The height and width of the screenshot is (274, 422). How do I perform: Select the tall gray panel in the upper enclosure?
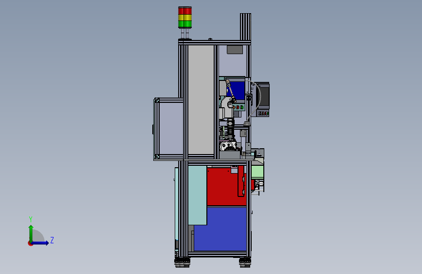pos(201,100)
